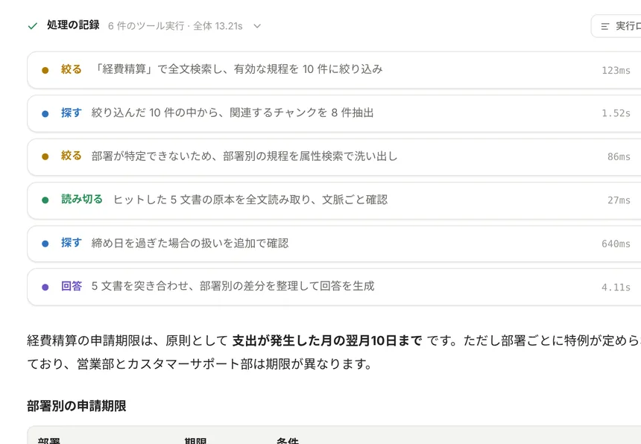
Task: Click the 27ms duration value
Action: 619,200
